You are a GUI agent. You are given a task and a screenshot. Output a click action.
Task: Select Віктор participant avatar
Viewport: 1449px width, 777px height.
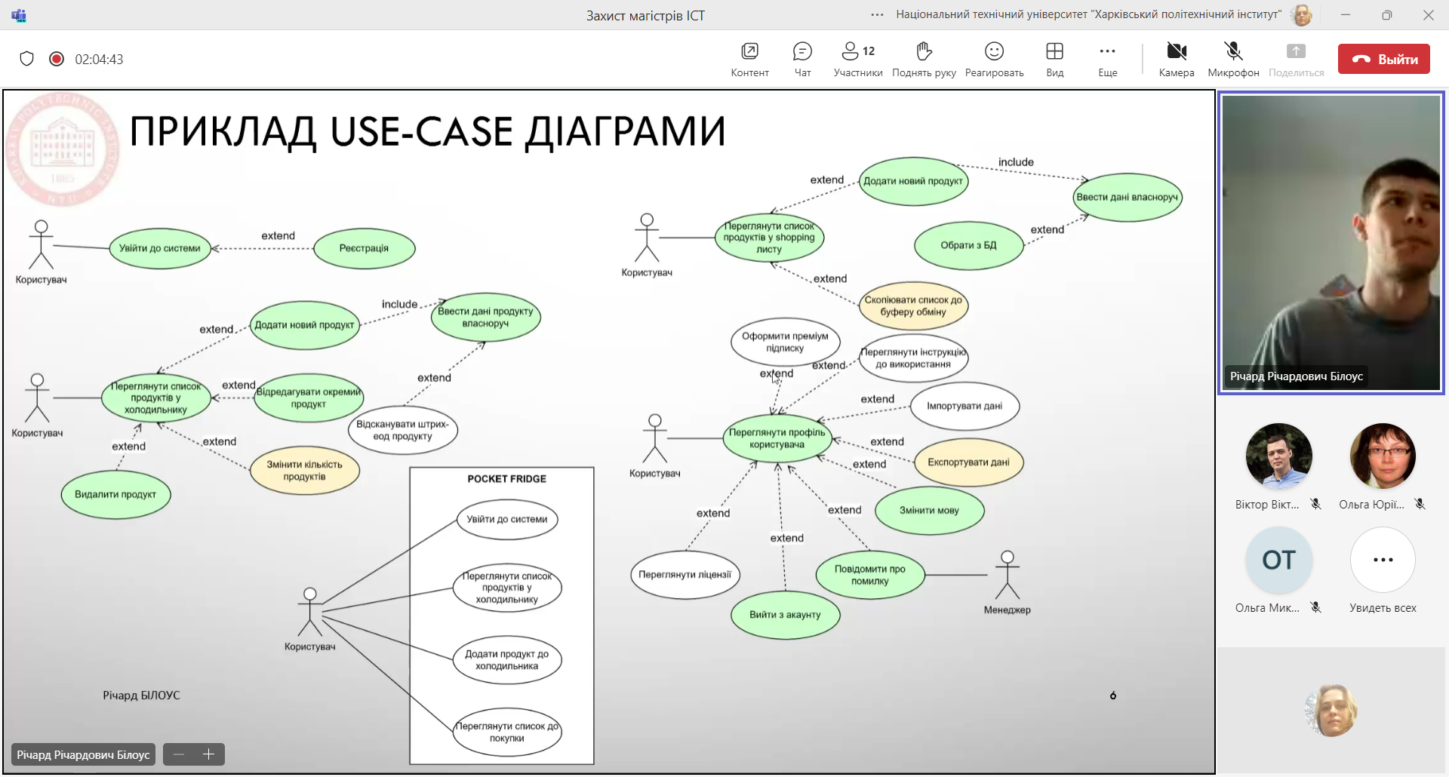(1278, 456)
